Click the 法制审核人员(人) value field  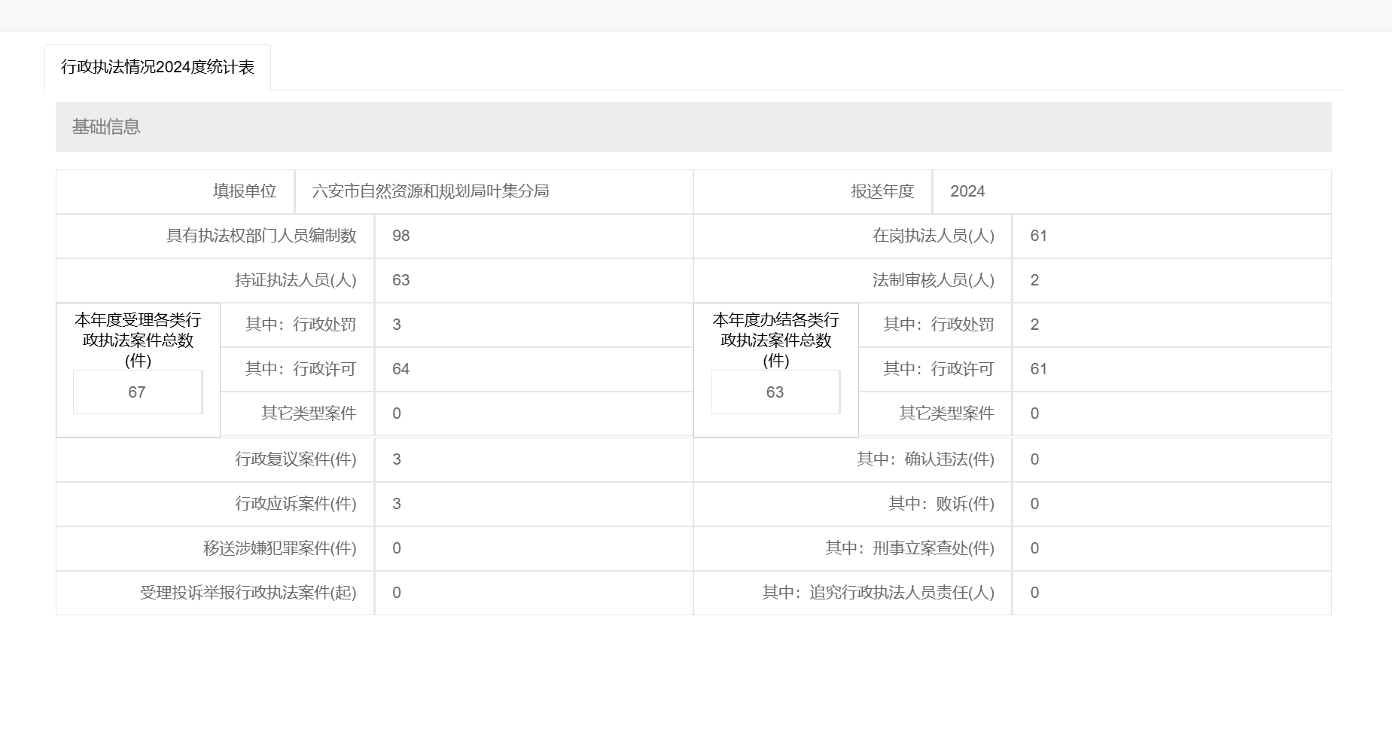click(1171, 280)
